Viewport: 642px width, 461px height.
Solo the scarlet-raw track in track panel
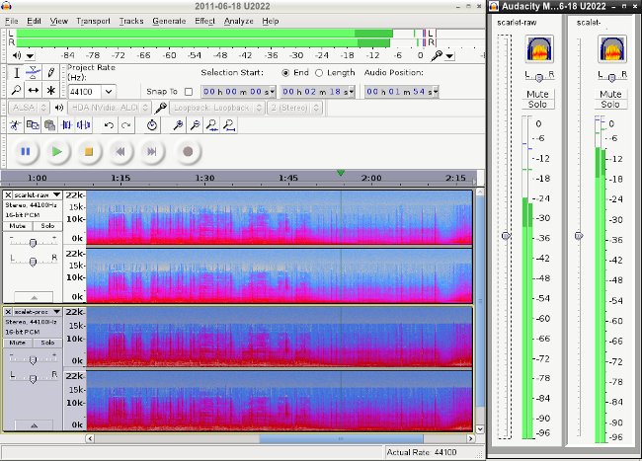47,226
